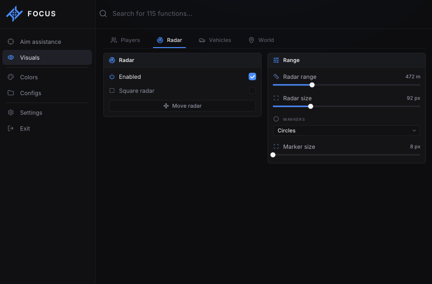The image size is (432, 284).
Task: Click the Range panel title
Action: pyautogui.click(x=291, y=60)
